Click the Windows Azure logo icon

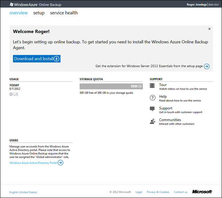tap(11, 4)
